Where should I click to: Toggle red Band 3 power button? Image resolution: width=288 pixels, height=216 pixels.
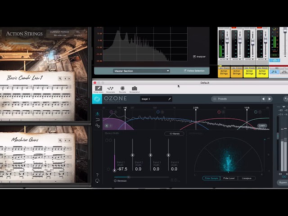(219, 112)
